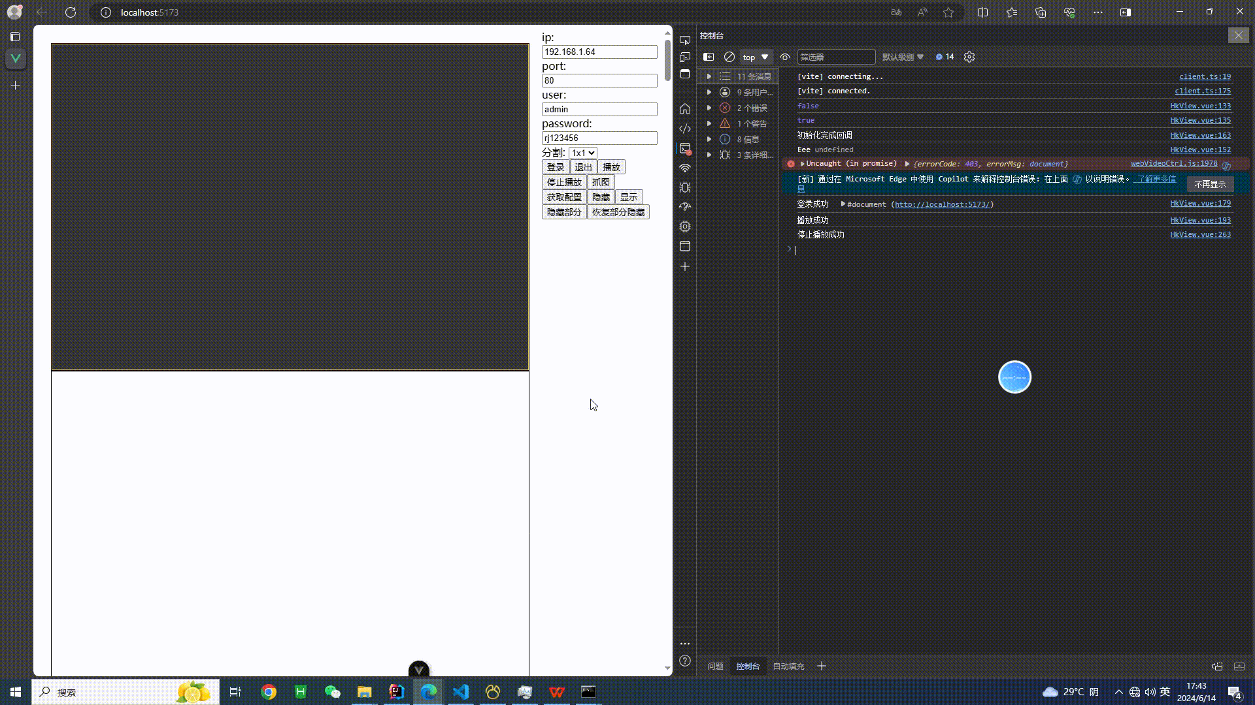The image size is (1255, 705).
Task: Select the inspect element tool icon
Action: 685,39
